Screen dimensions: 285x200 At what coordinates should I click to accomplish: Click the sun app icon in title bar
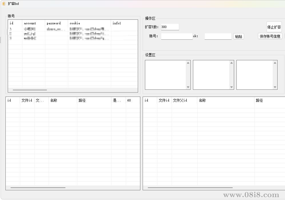(x=4, y=4)
